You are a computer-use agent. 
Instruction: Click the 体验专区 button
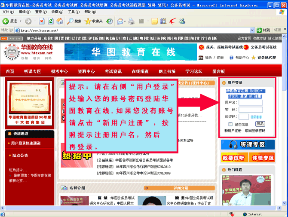click(262, 158)
